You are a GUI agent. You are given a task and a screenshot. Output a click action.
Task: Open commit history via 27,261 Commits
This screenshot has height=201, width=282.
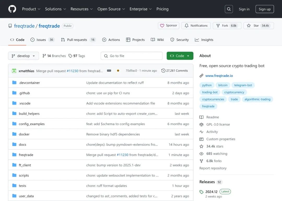[x=174, y=71]
